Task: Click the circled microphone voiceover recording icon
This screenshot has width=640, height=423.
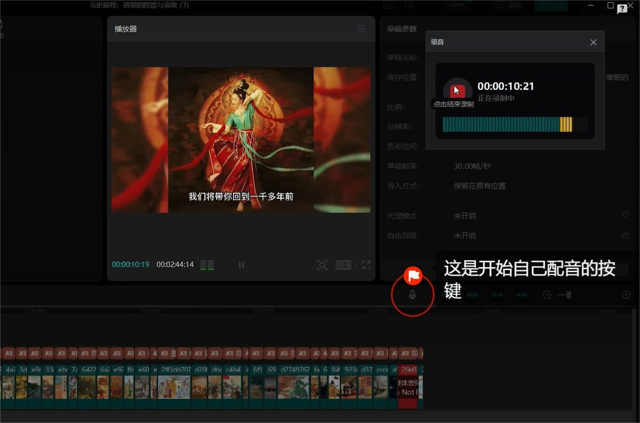Action: click(x=413, y=294)
